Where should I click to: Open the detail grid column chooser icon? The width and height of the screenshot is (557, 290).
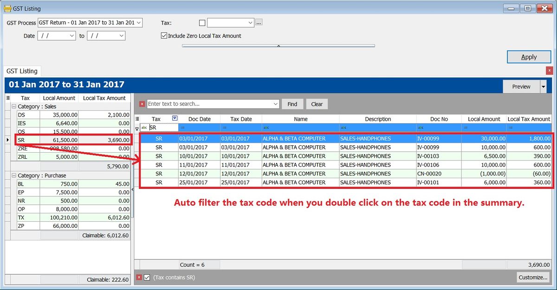coord(137,119)
